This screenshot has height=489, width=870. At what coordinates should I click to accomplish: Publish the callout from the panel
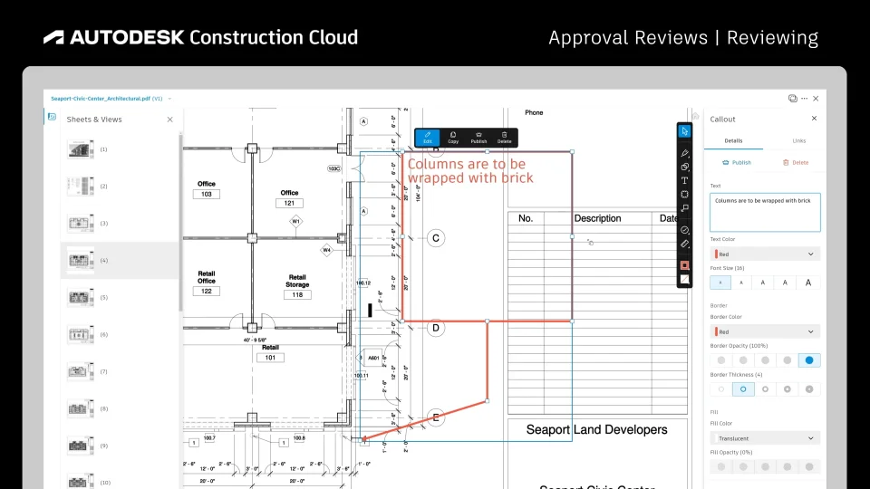[737, 162]
